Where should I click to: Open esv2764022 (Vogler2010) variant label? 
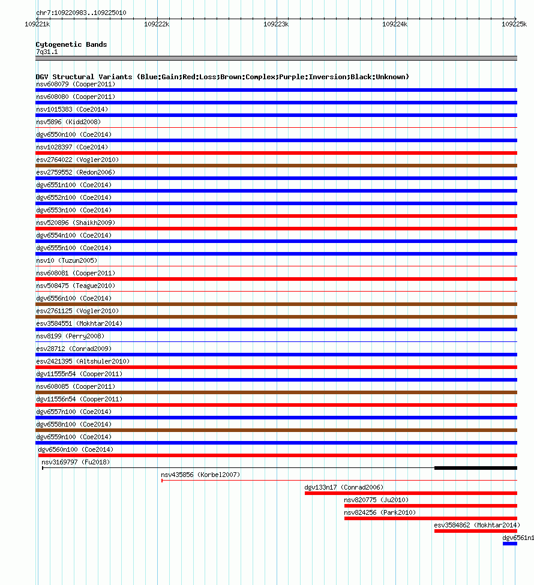[77, 160]
